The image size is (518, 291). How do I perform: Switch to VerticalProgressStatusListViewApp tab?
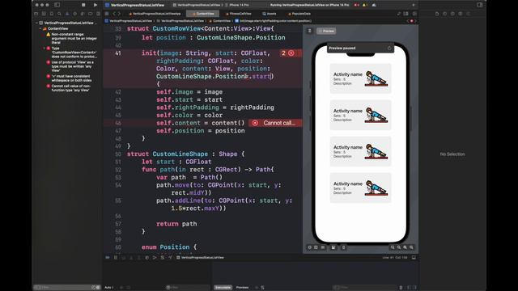click(155, 14)
